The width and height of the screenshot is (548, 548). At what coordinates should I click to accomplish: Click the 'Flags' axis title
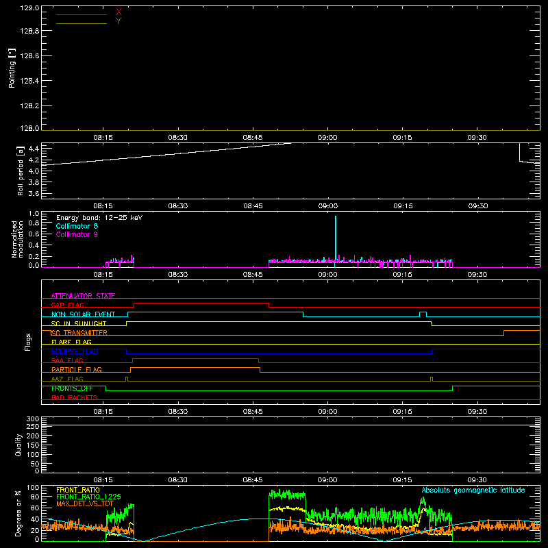tap(28, 342)
